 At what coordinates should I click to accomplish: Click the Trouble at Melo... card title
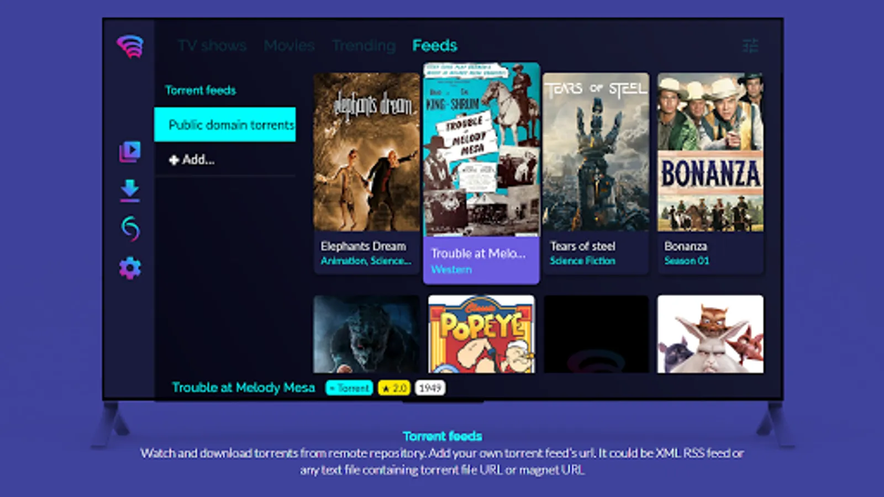tap(478, 253)
